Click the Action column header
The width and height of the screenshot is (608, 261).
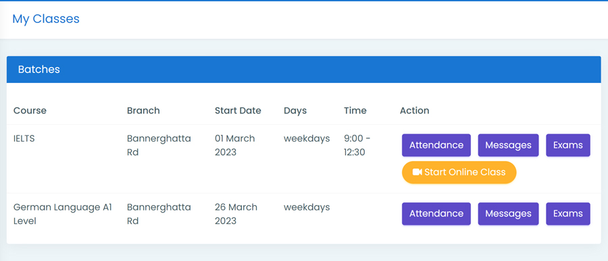pos(415,111)
